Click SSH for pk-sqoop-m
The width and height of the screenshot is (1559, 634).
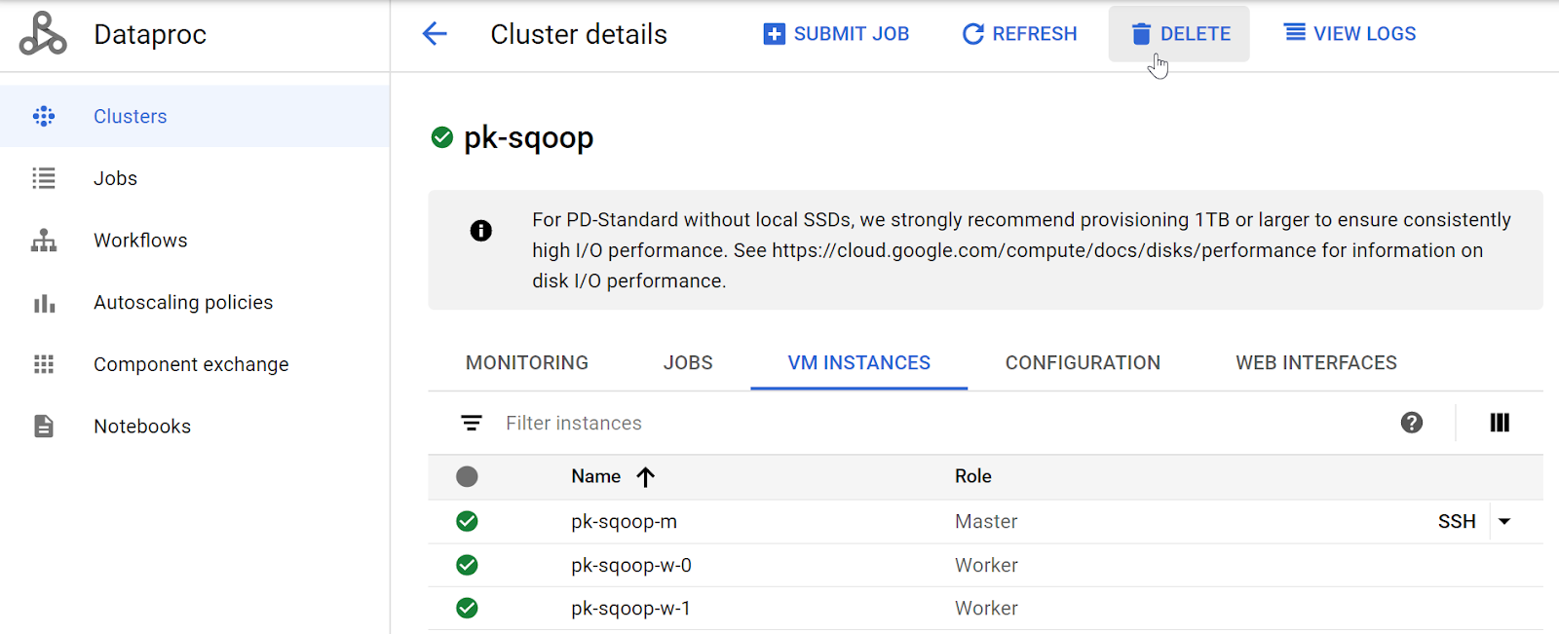(x=1457, y=522)
